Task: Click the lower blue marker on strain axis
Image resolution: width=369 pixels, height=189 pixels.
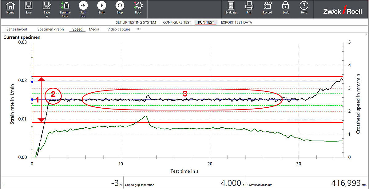Action: click(32, 99)
